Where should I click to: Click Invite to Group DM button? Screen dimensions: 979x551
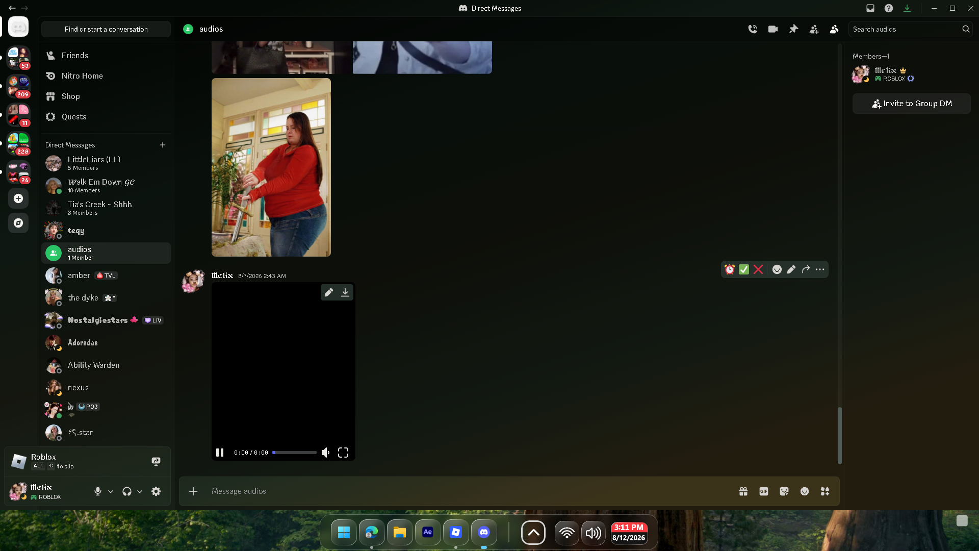click(x=912, y=104)
